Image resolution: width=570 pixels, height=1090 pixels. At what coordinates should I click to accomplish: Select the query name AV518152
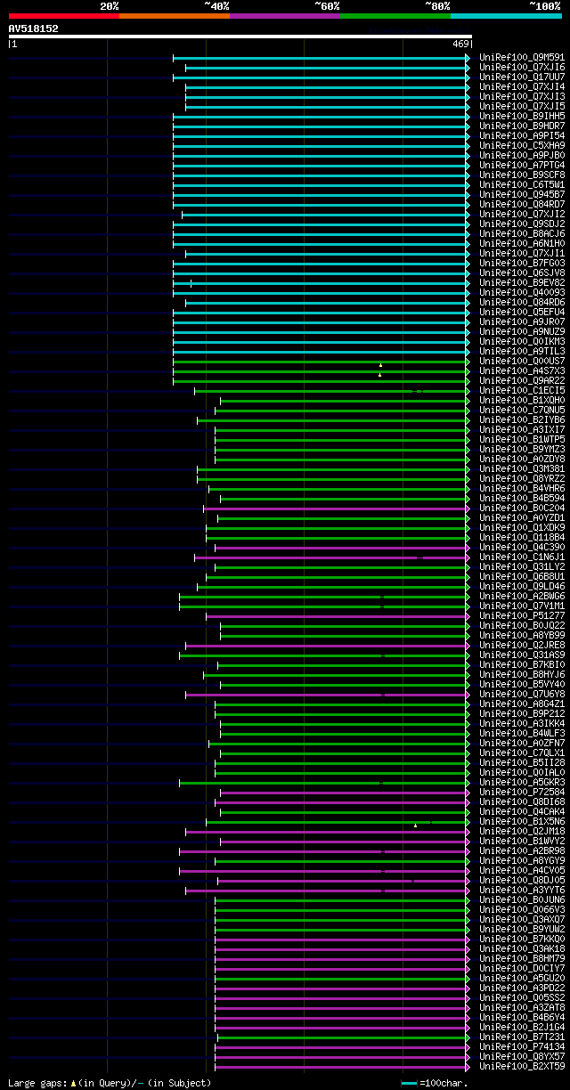34,28
